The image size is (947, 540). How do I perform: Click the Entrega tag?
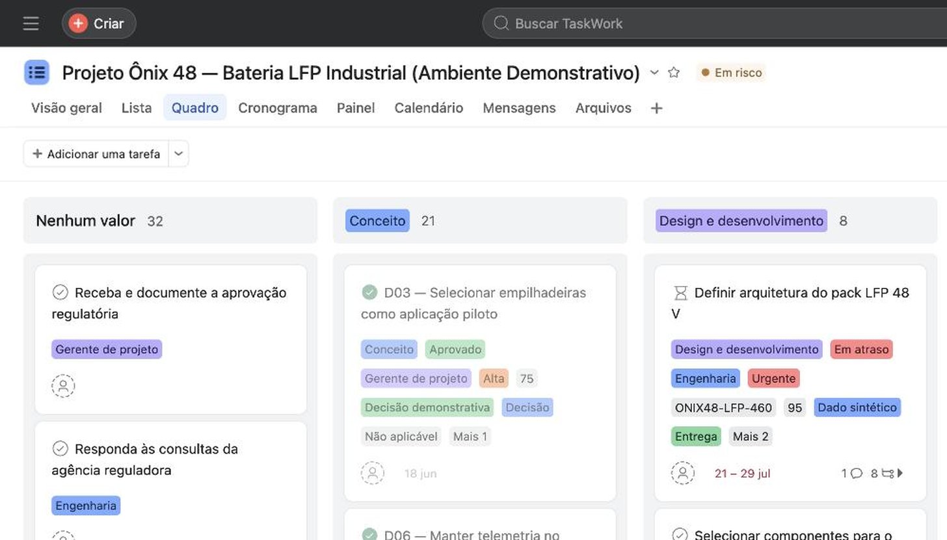pyautogui.click(x=696, y=437)
